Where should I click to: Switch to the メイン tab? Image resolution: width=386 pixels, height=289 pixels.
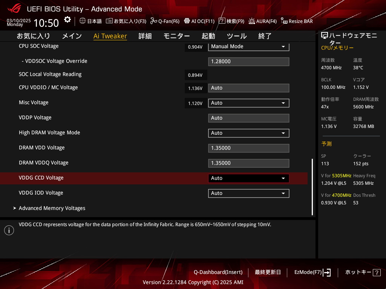[x=72, y=36]
